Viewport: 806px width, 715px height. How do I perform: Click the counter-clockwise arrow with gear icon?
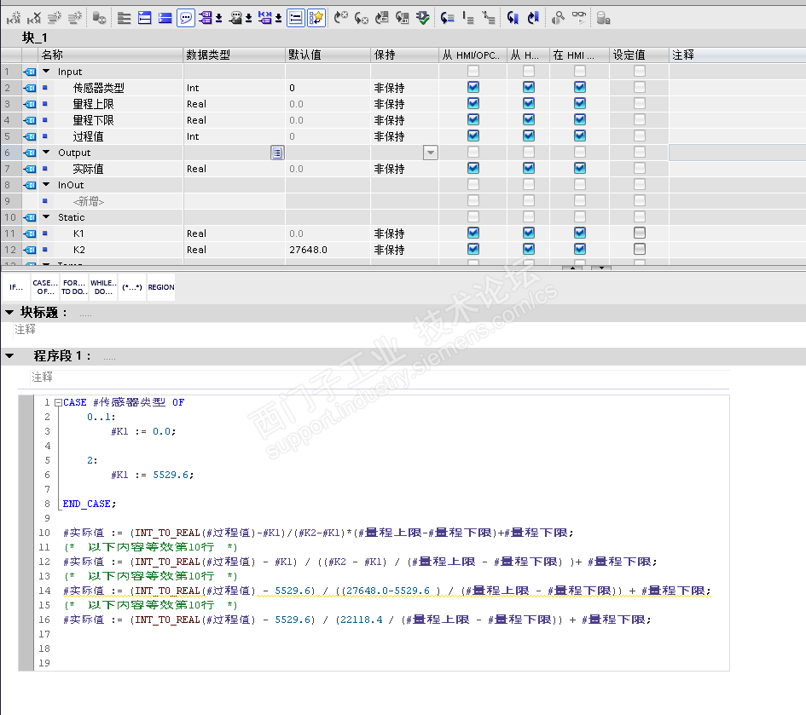[x=362, y=19]
